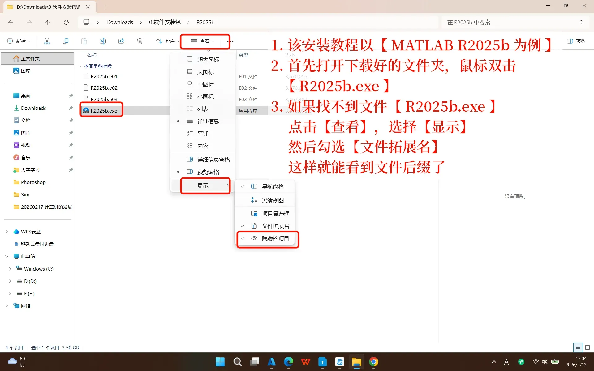Delete the selected file with the trash icon
Viewport: 594px width, 371px height.
pyautogui.click(x=140, y=41)
